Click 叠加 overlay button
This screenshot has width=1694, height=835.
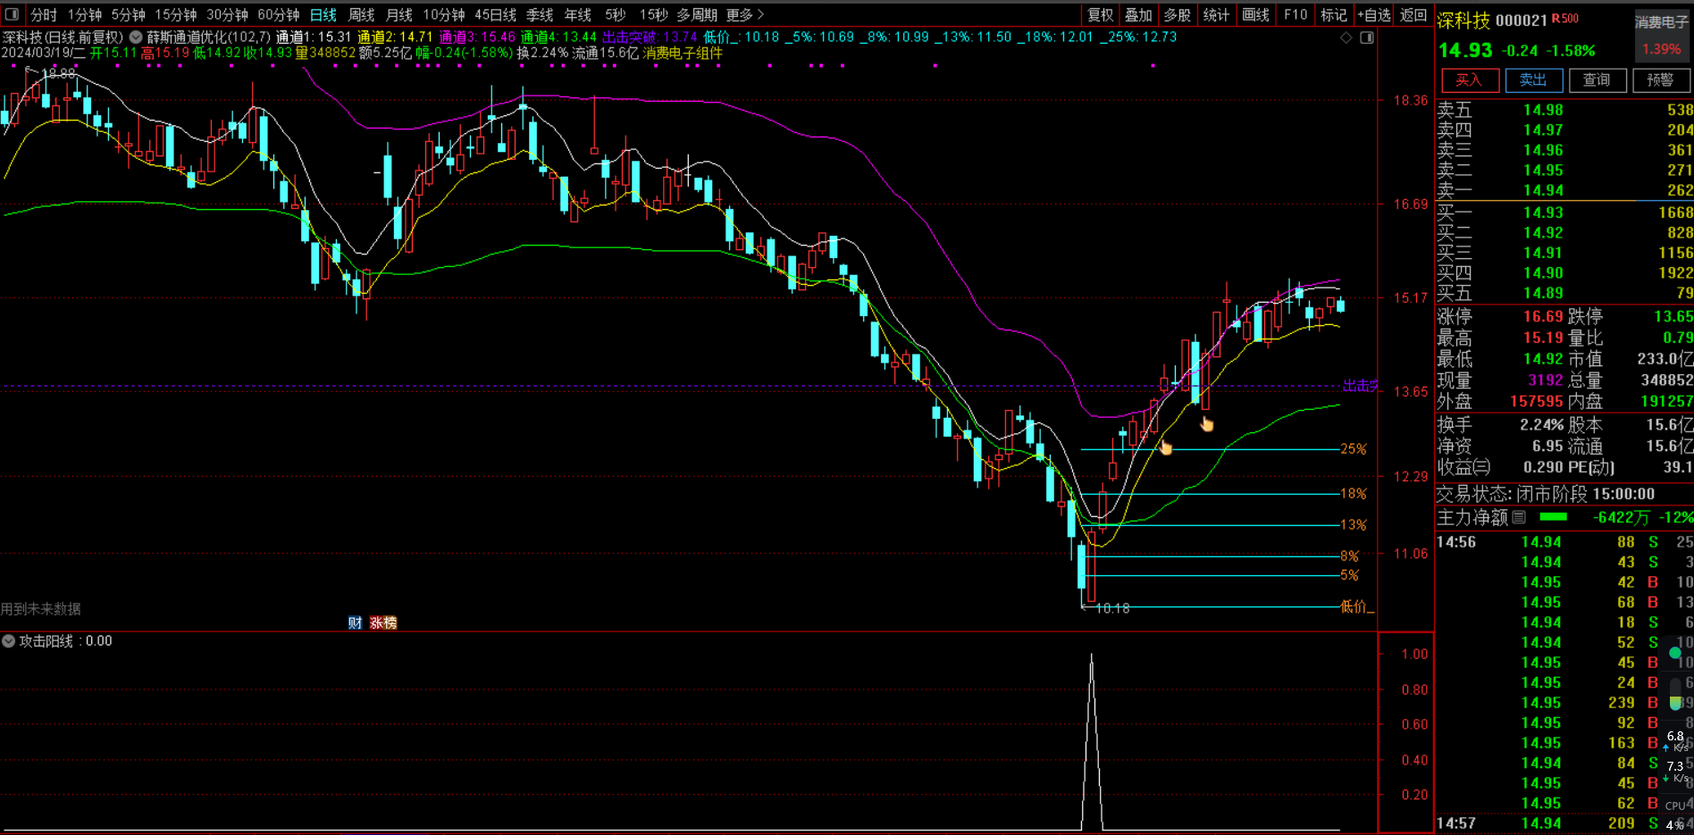1138,14
